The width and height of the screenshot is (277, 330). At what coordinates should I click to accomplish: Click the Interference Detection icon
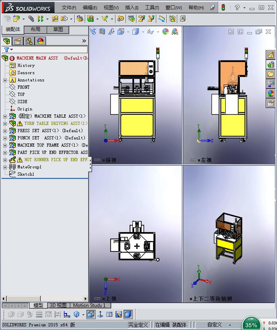(162, 19)
